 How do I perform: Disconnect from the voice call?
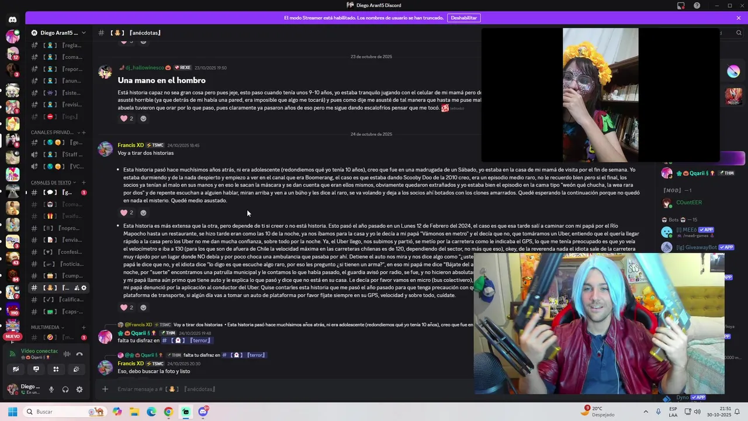pos(79,354)
